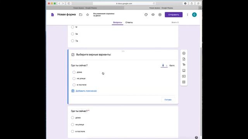
Task: Reload the page in address bar
Action: point(154,3)
